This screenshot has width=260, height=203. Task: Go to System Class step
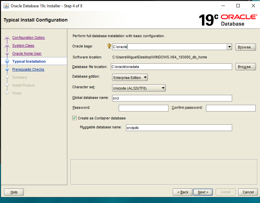[x=23, y=45]
